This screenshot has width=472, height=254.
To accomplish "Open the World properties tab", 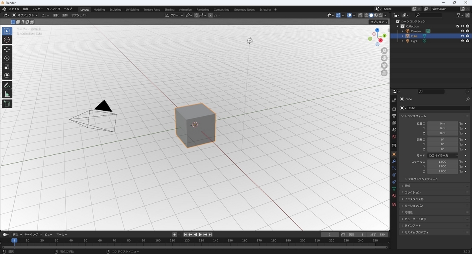I will click(x=394, y=137).
